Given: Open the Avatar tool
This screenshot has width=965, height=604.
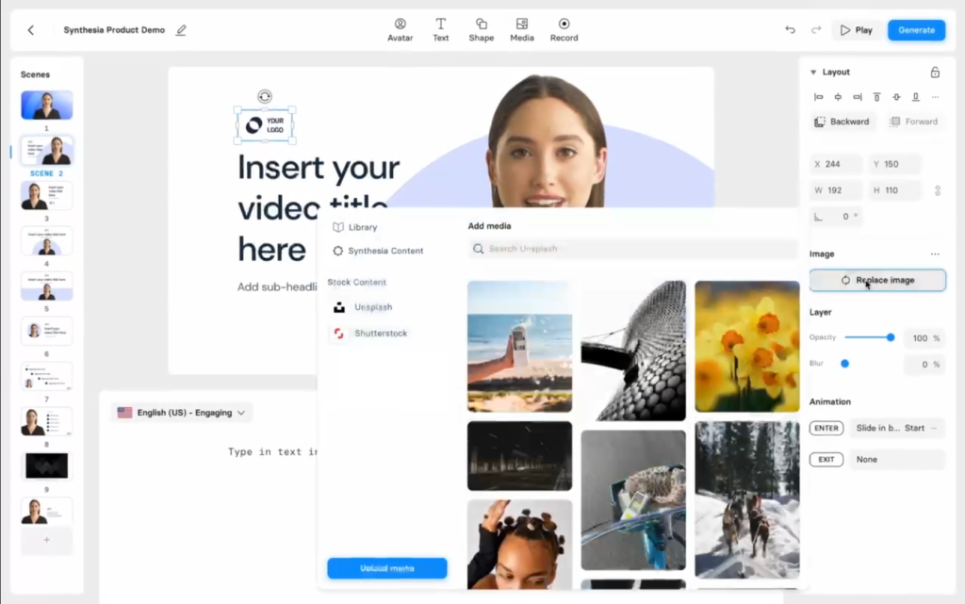Looking at the screenshot, I should click(400, 29).
